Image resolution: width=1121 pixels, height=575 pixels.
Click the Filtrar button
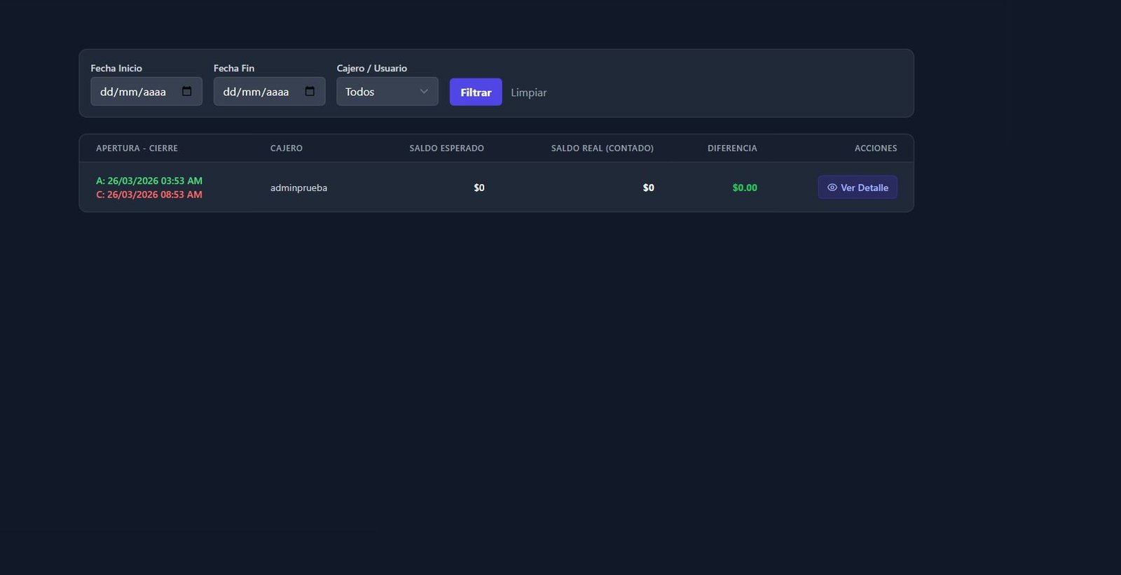pyautogui.click(x=476, y=92)
